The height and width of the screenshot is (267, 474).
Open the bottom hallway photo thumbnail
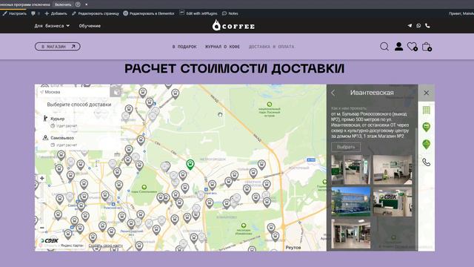coord(351,234)
